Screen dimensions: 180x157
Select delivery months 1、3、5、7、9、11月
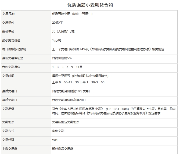67,67
